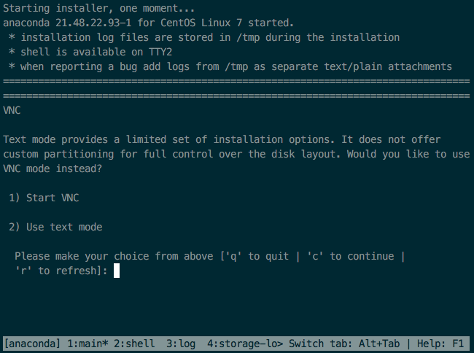Choose option 2) Use text mode

tap(55, 227)
